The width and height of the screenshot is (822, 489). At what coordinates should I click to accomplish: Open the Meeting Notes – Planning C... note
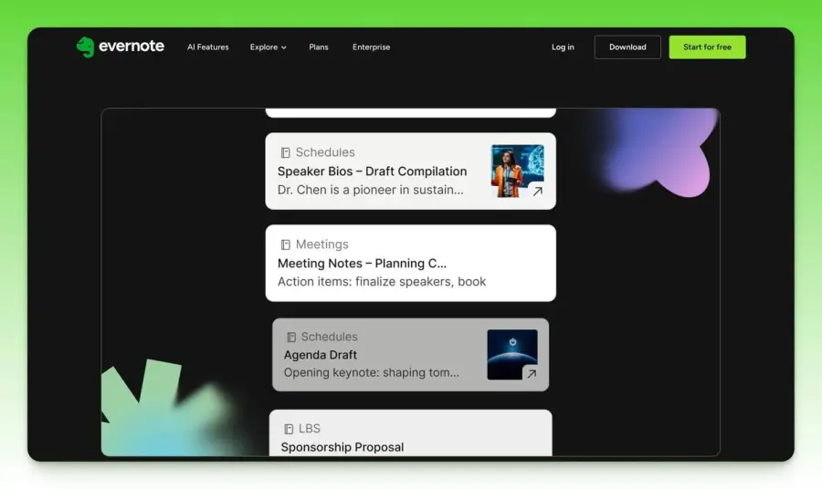coord(363,264)
